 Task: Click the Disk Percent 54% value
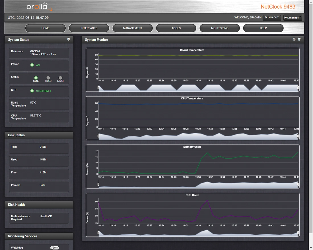click(x=42, y=185)
